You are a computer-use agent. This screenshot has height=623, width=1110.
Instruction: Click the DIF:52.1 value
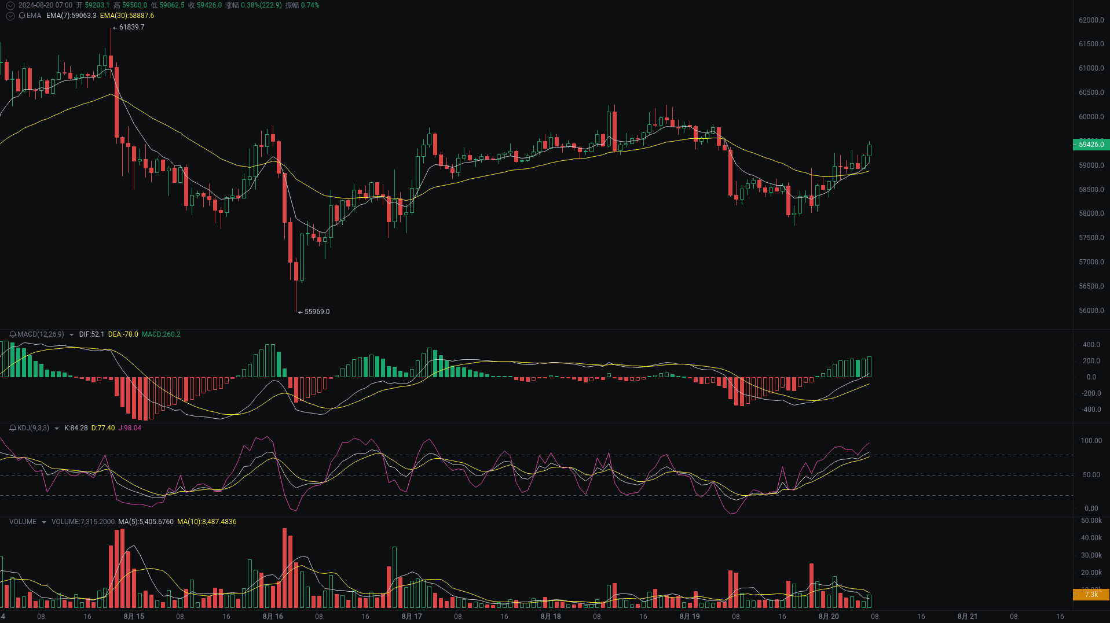(91, 334)
